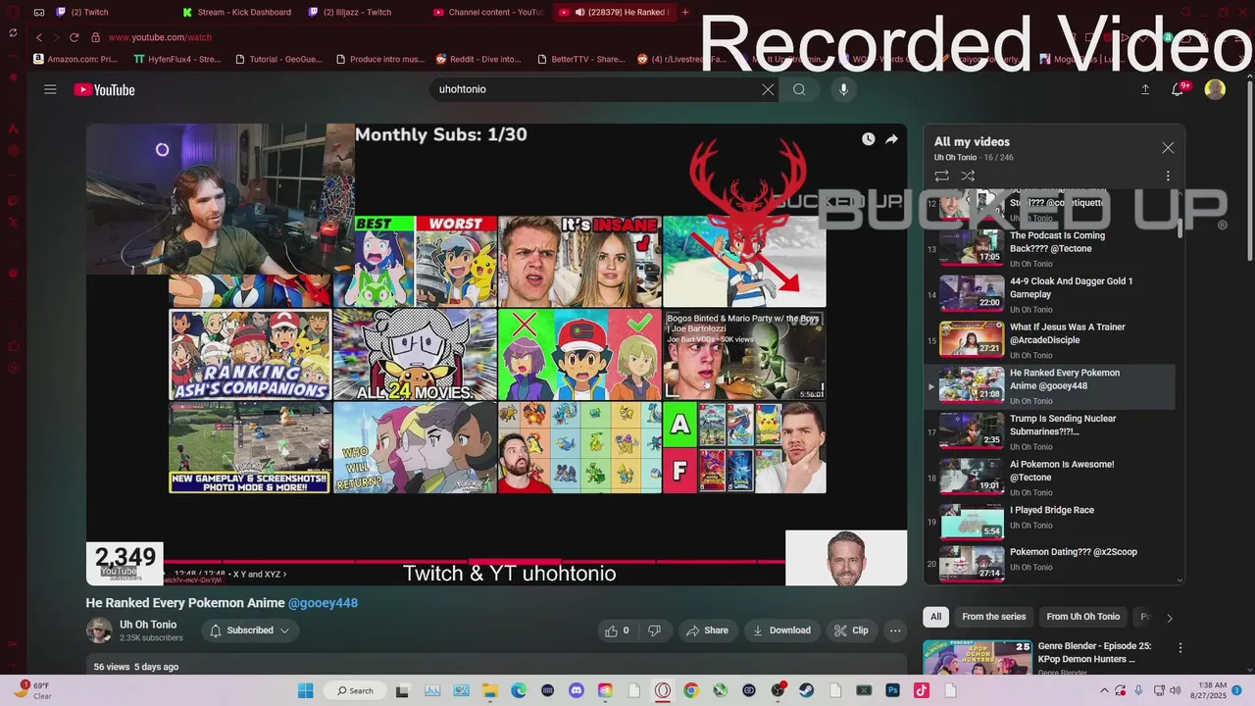Click the red video progress bar

pyautogui.click(x=475, y=562)
